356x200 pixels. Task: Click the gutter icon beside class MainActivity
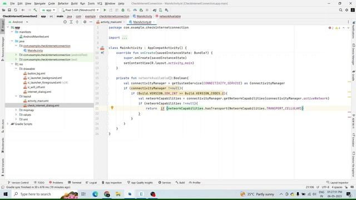[x=102, y=48]
